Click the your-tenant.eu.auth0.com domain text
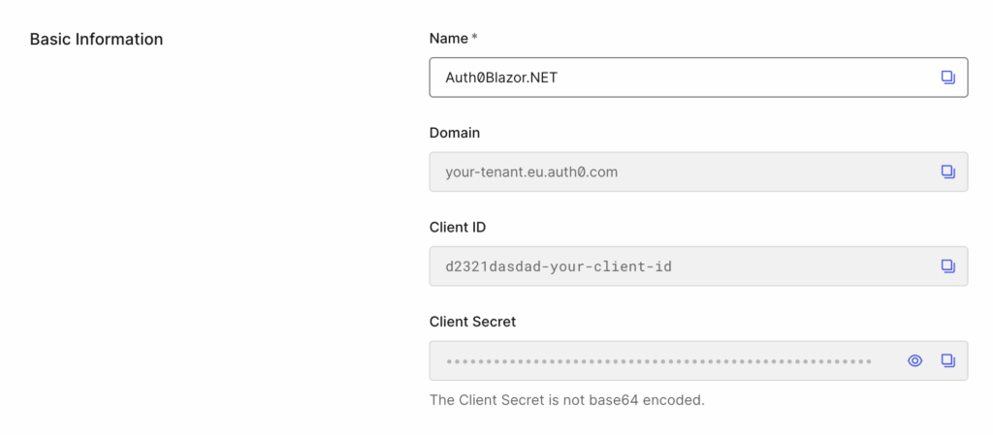The image size is (993, 435). [531, 172]
